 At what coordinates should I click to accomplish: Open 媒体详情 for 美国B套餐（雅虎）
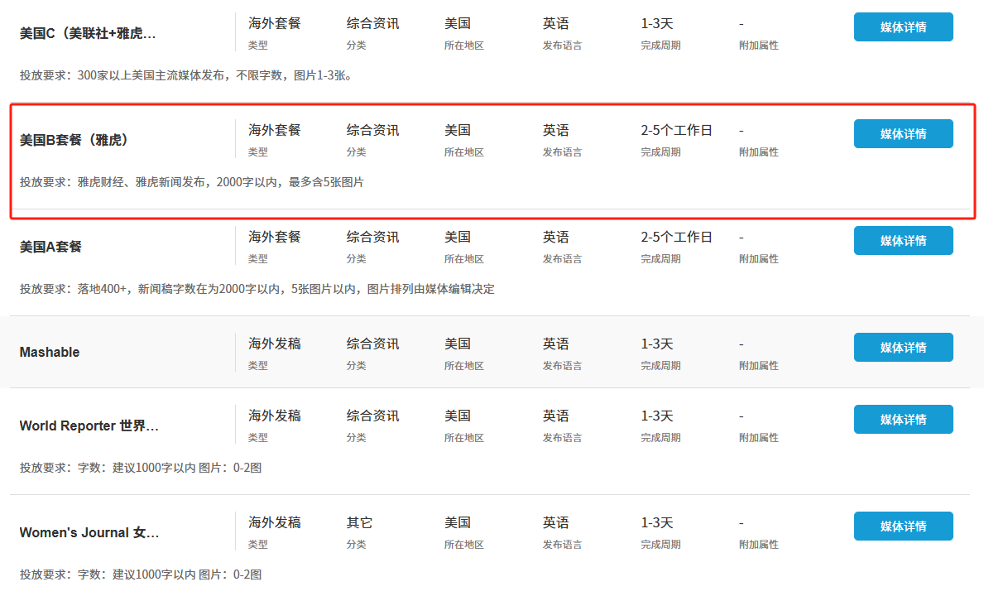pyautogui.click(x=903, y=134)
